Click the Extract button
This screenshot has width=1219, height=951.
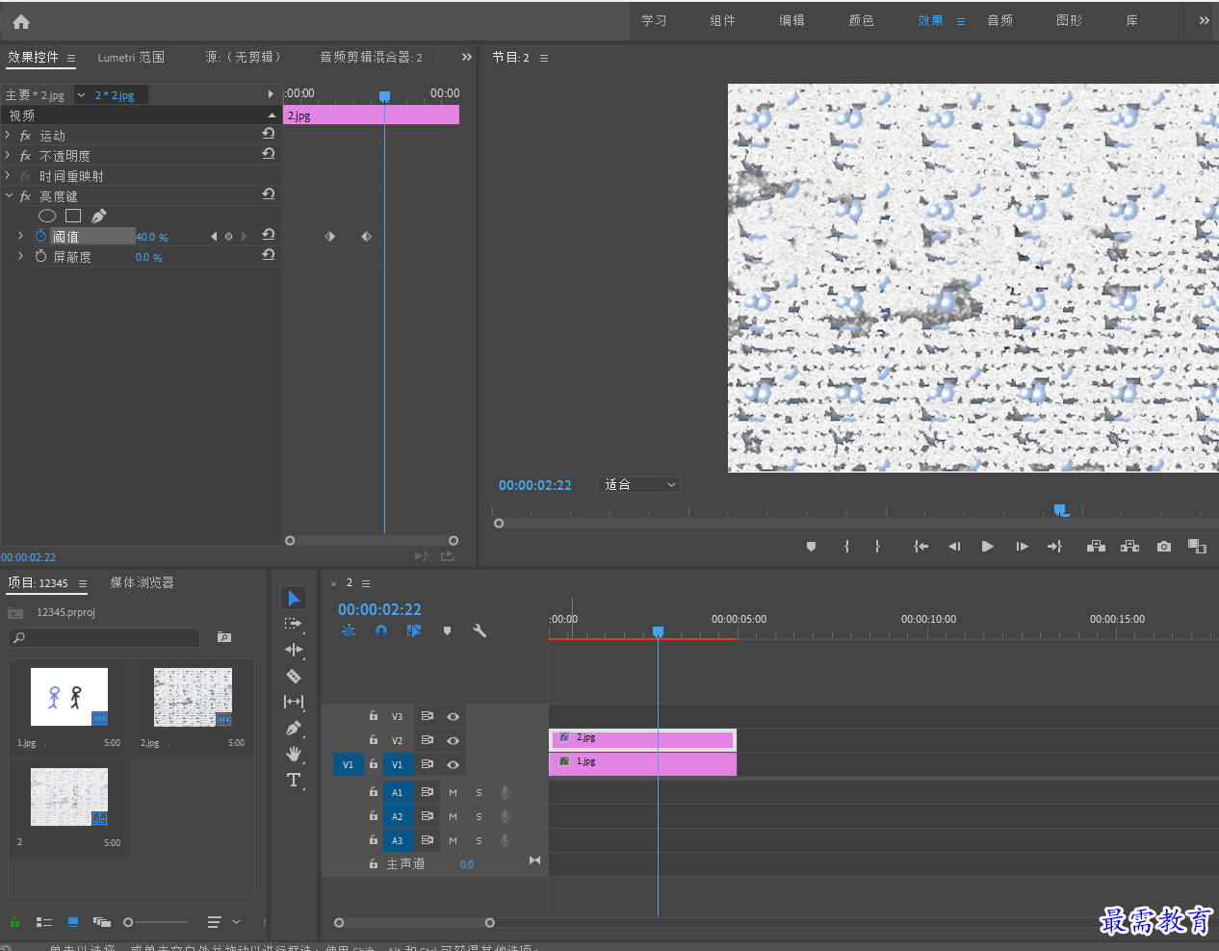point(1130,546)
